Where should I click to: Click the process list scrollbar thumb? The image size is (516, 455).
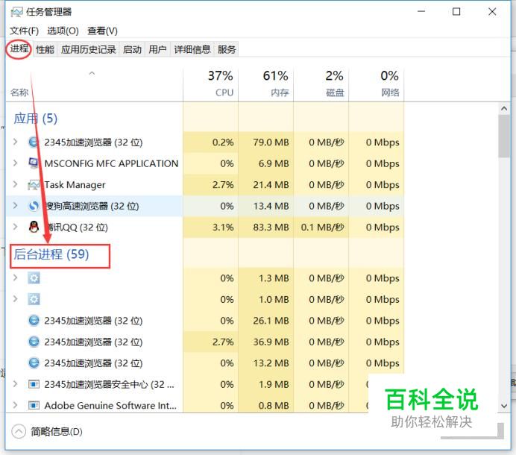pyautogui.click(x=504, y=136)
